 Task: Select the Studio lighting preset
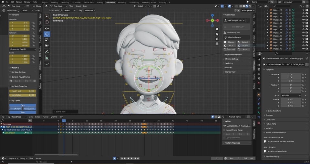[x=243, y=45]
